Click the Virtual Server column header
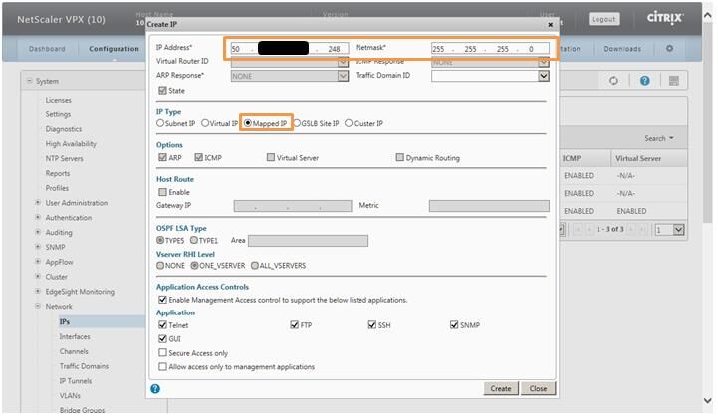 (x=638, y=159)
